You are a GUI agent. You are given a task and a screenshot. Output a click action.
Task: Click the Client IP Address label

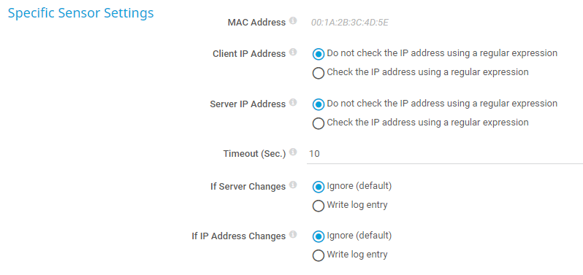click(249, 54)
